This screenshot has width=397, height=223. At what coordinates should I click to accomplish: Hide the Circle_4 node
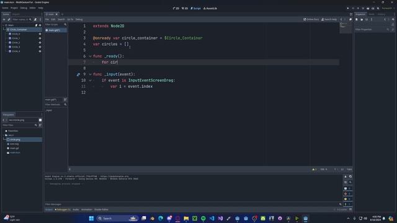[x=40, y=51]
